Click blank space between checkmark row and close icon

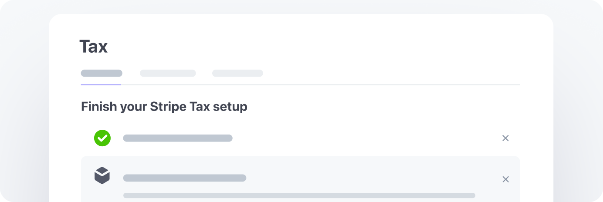point(366,138)
